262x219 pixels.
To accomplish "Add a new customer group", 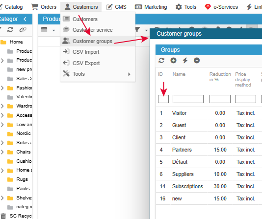I will pos(173,60).
